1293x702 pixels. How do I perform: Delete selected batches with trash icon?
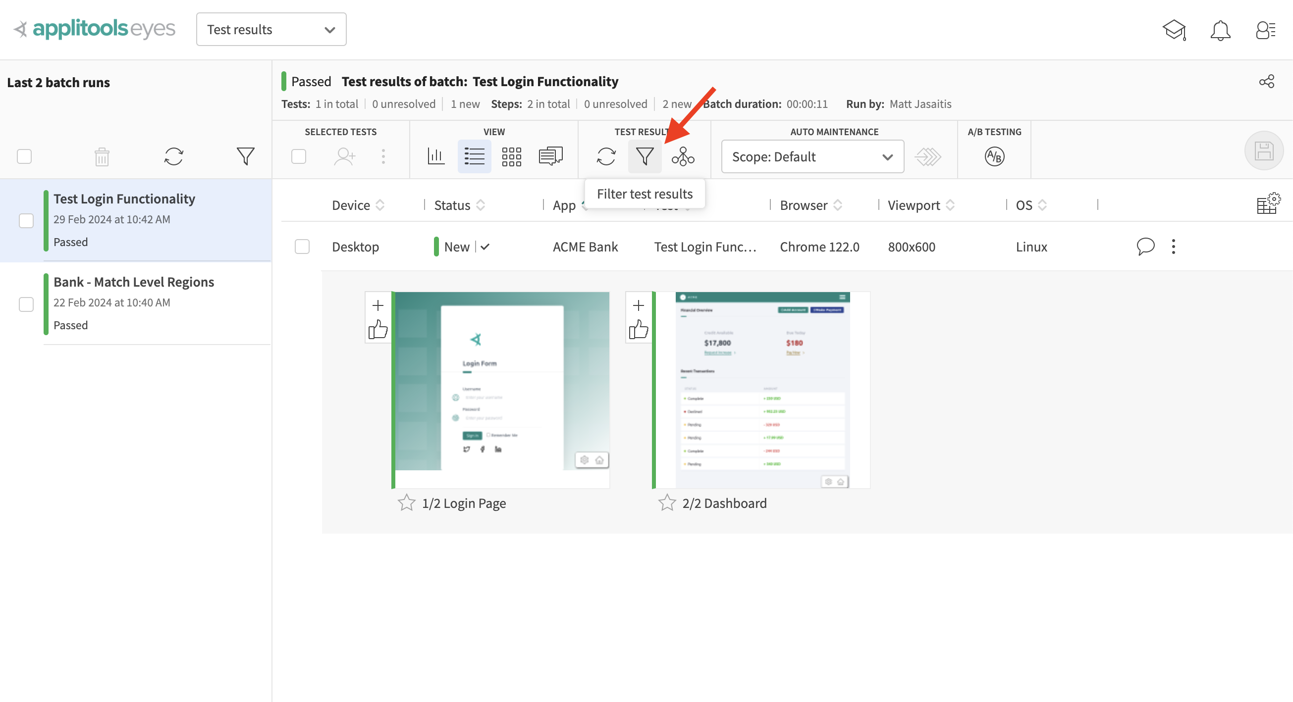coord(102,156)
